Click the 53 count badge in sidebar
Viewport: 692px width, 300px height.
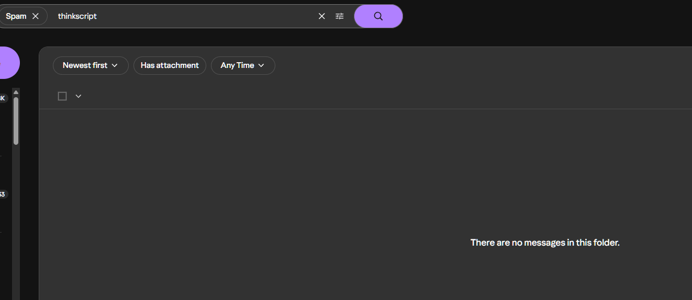pyautogui.click(x=3, y=194)
